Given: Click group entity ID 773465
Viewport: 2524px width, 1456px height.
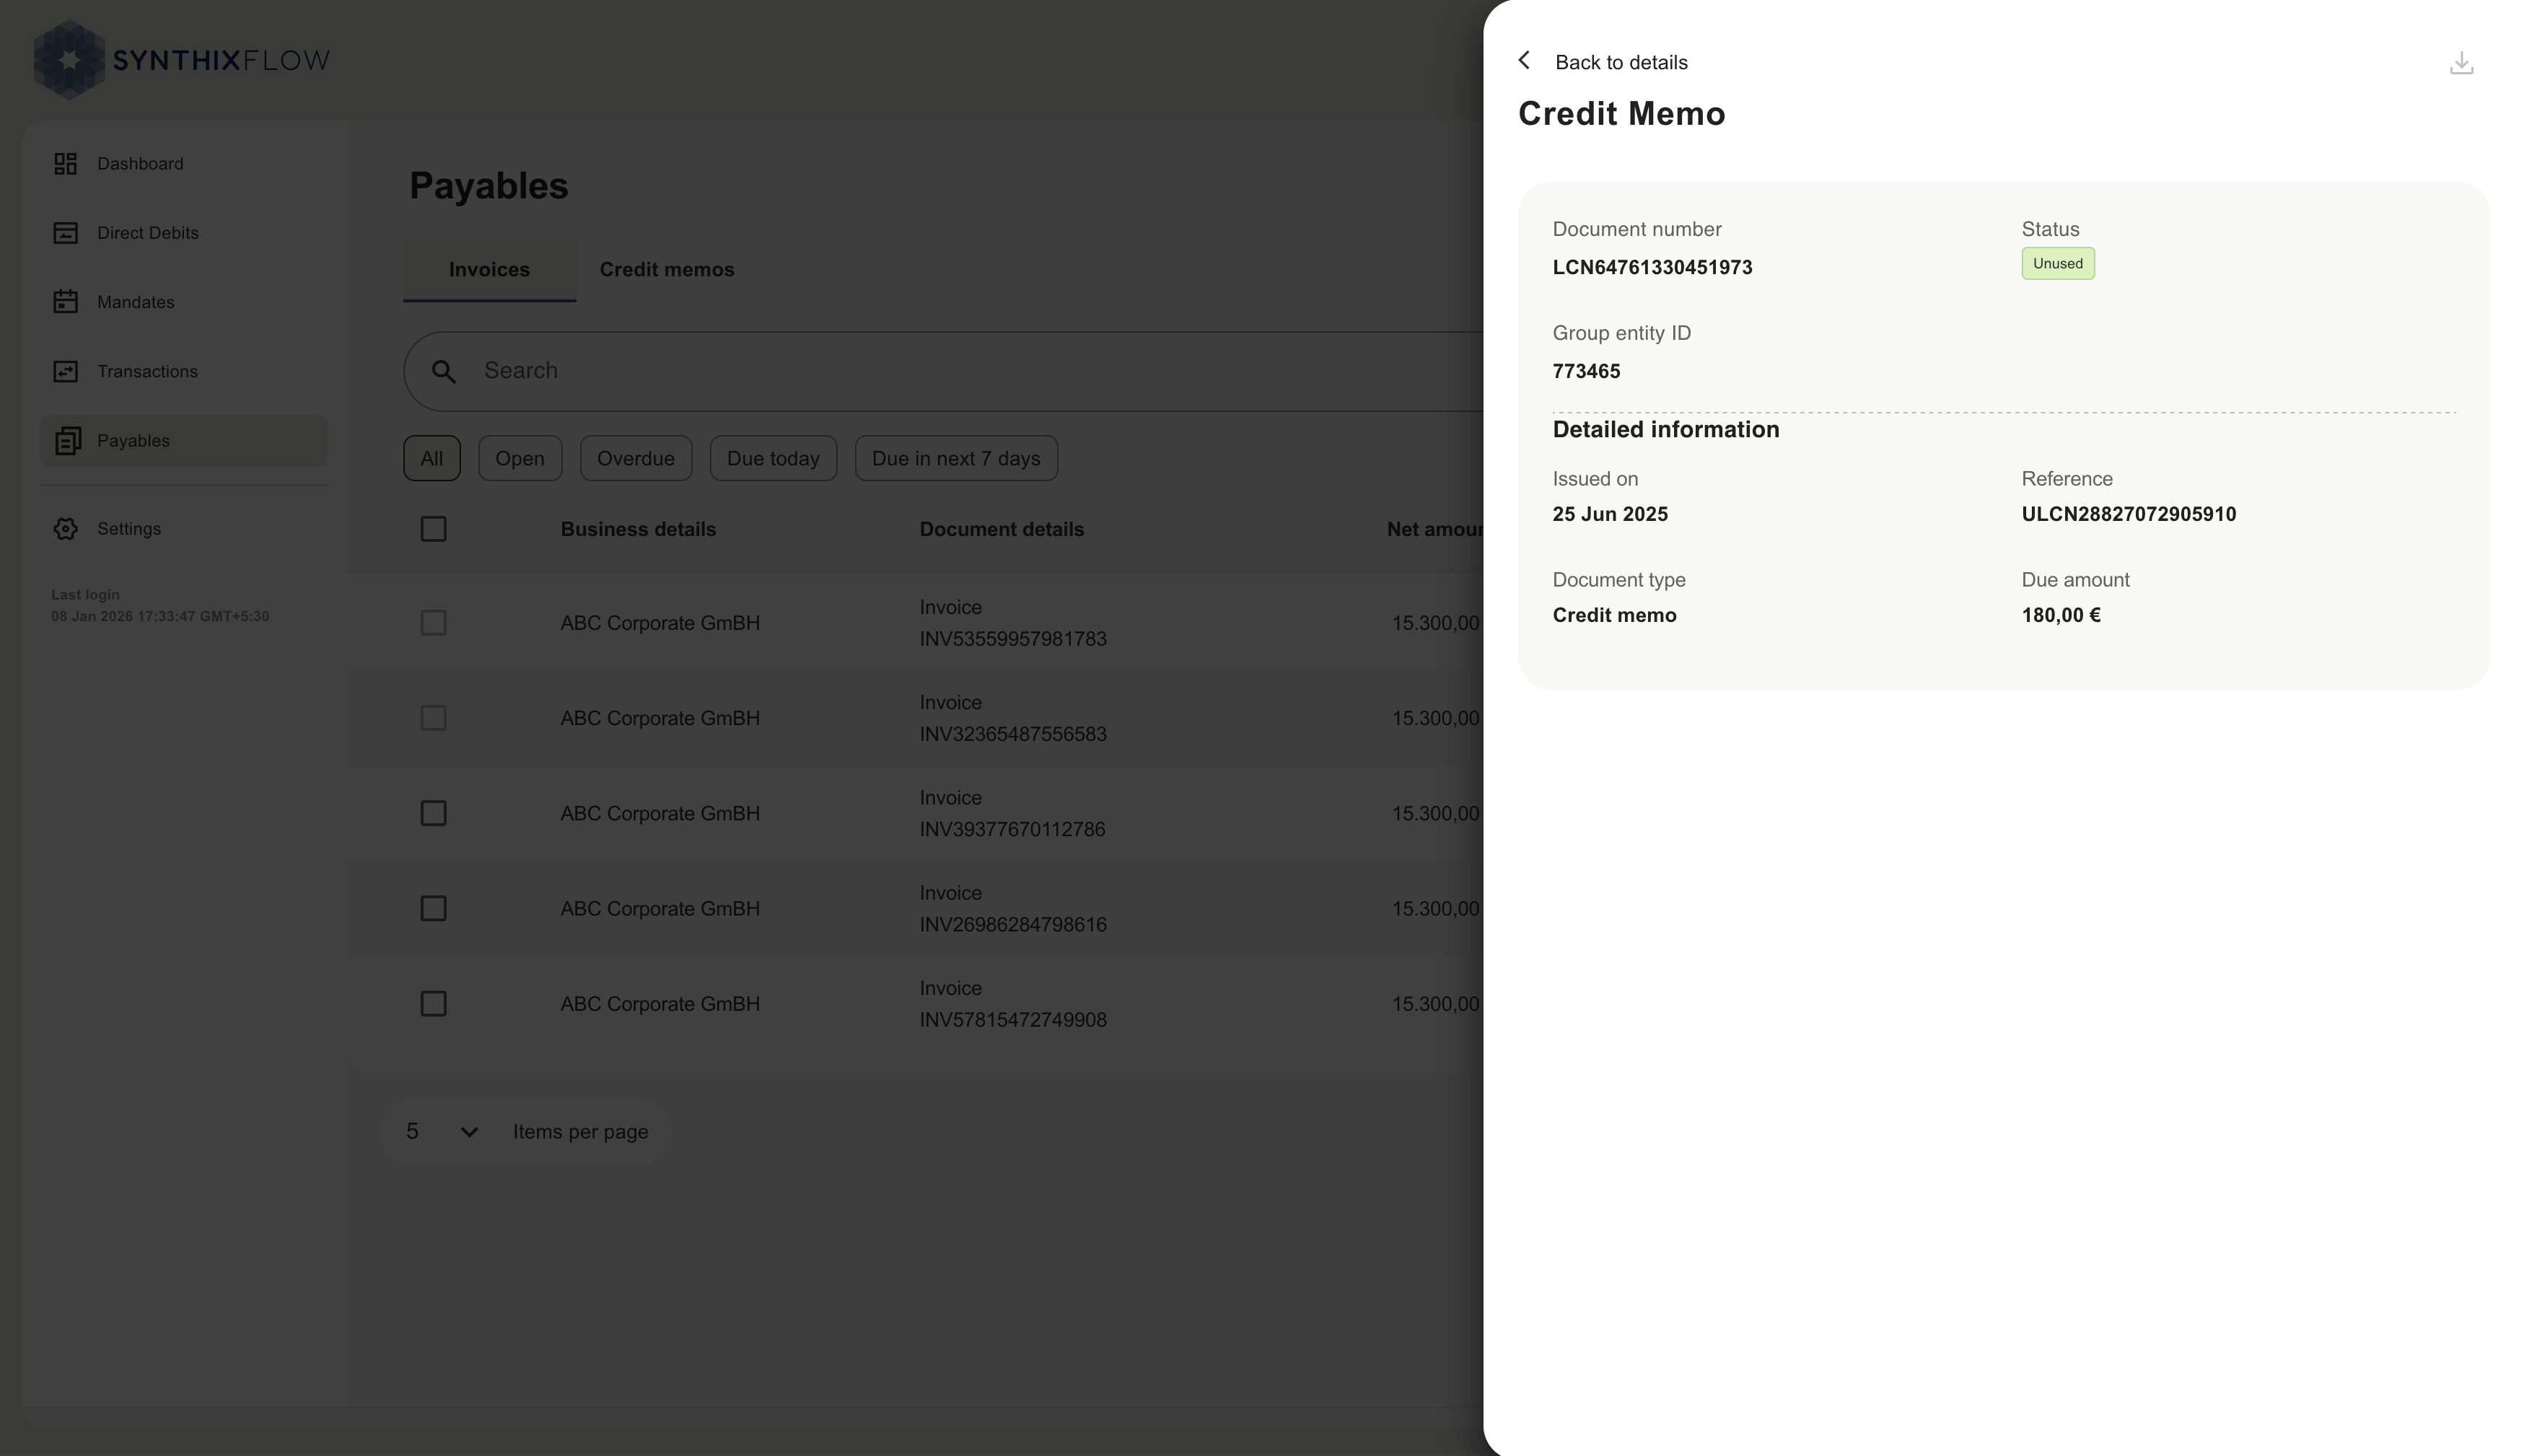Looking at the screenshot, I should (x=1586, y=372).
